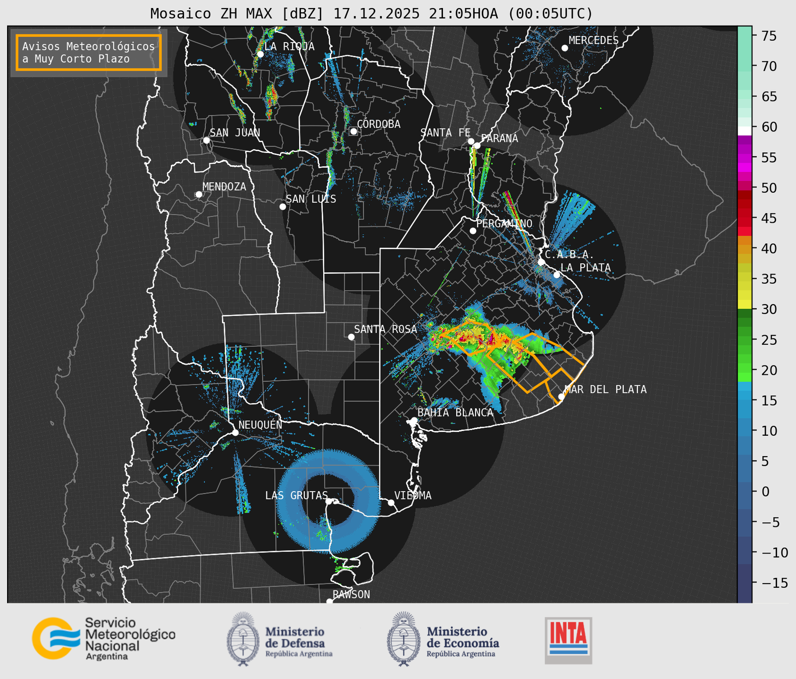This screenshot has height=679, width=796.
Task: Click the NEUQUÉN city marker dot
Action: (x=235, y=433)
